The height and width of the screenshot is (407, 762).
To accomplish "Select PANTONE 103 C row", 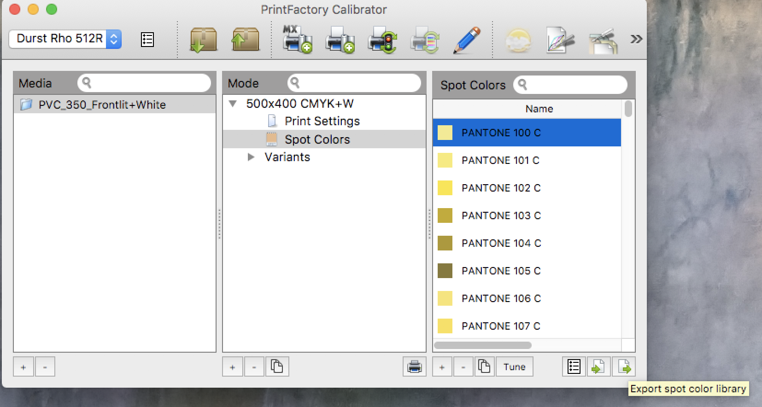I will click(527, 215).
